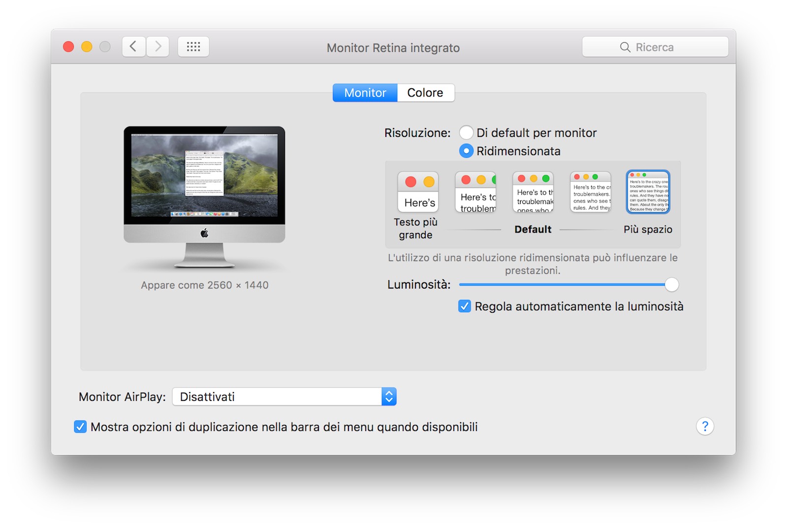The height and width of the screenshot is (528, 787).
Task: Choose the 'Testo più grande' scaling thumbnail
Action: click(x=418, y=192)
